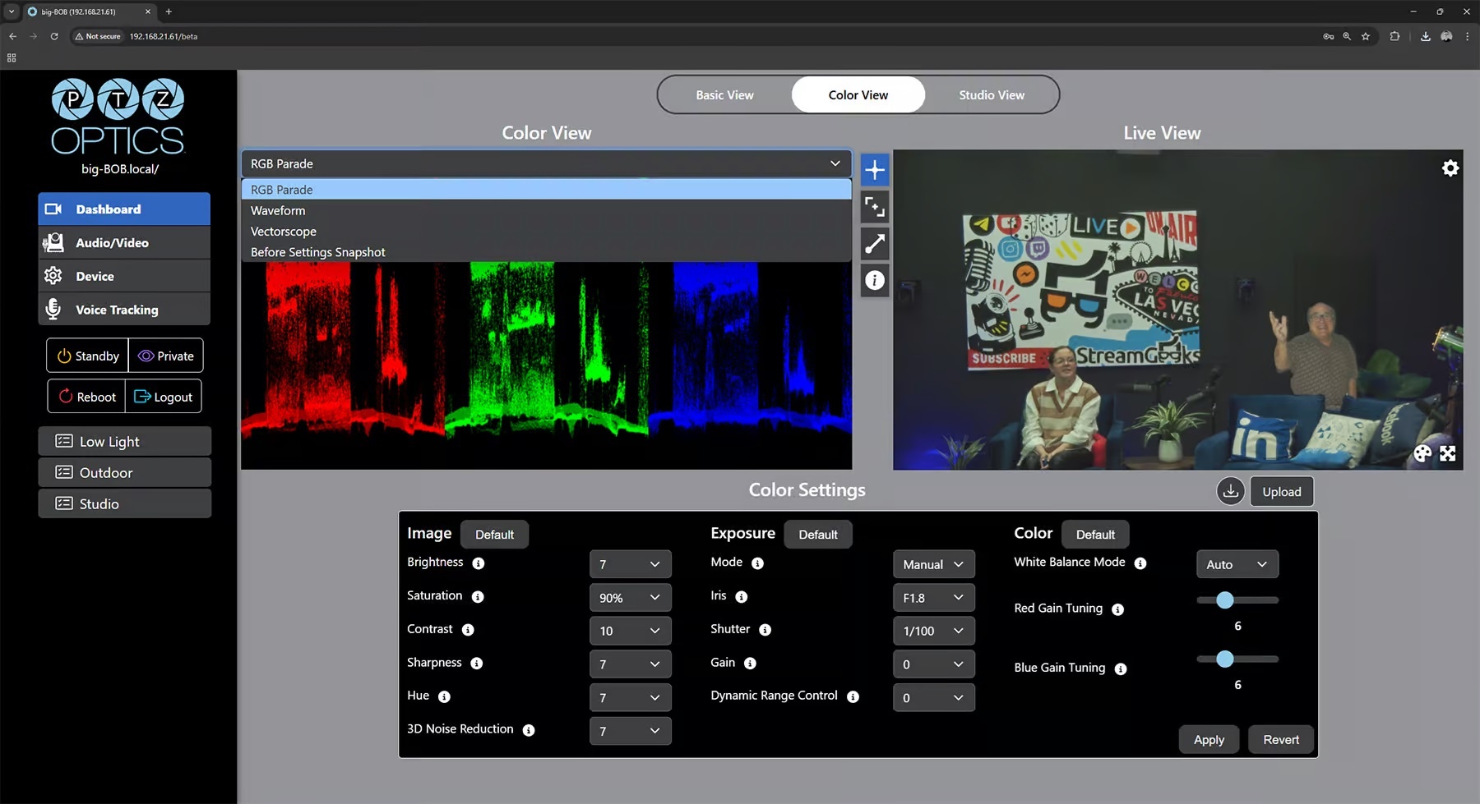The width and height of the screenshot is (1480, 804).
Task: Open the Saturation dropdown
Action: (630, 598)
